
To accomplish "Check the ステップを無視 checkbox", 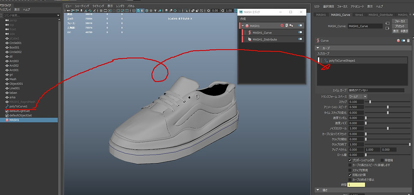I will coord(350,170).
